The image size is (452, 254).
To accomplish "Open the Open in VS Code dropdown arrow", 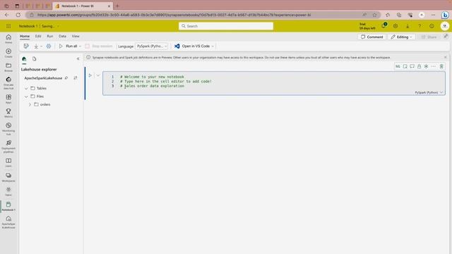I will pos(213,46).
